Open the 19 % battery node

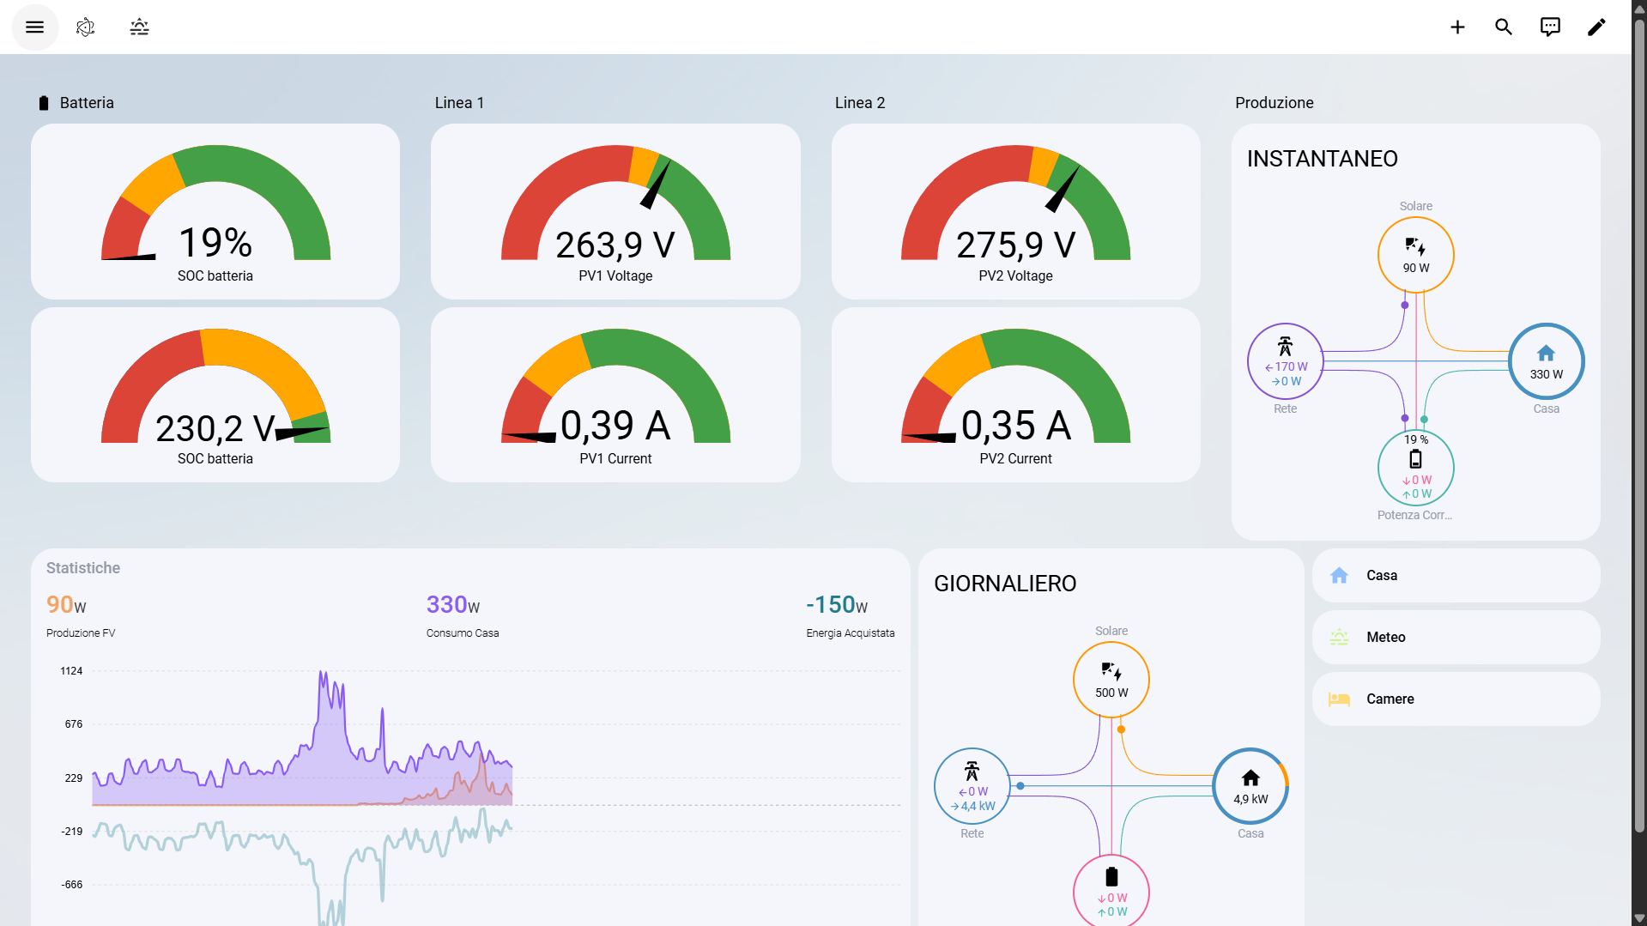coord(1416,468)
